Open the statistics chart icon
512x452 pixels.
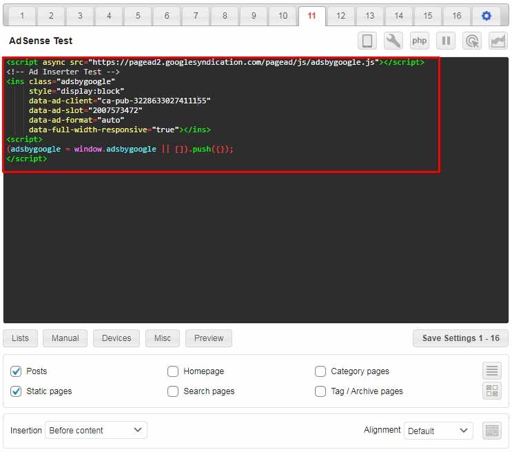click(498, 41)
